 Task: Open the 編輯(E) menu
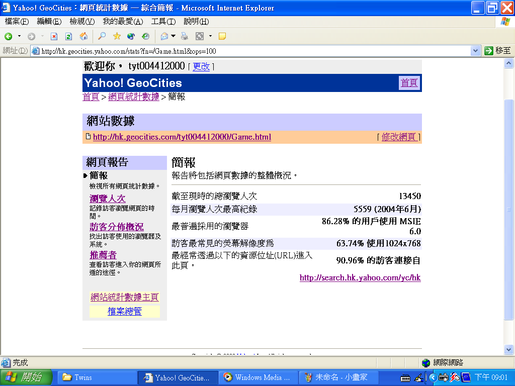click(49, 22)
